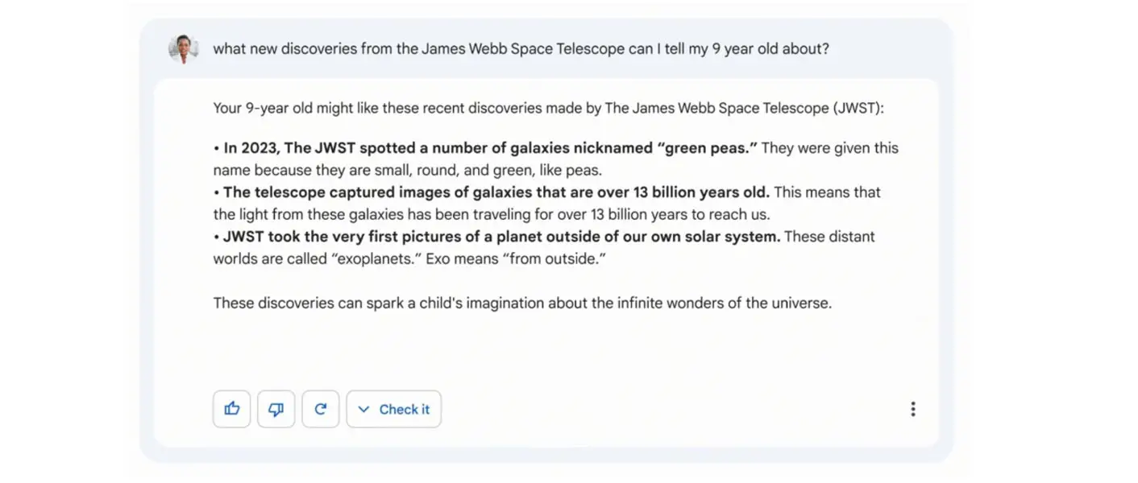Click empty space between feedback buttons and options menu

tap(669, 409)
